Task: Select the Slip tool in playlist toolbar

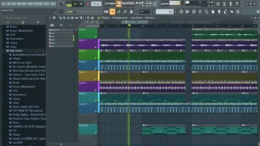Action: tap(76, 18)
